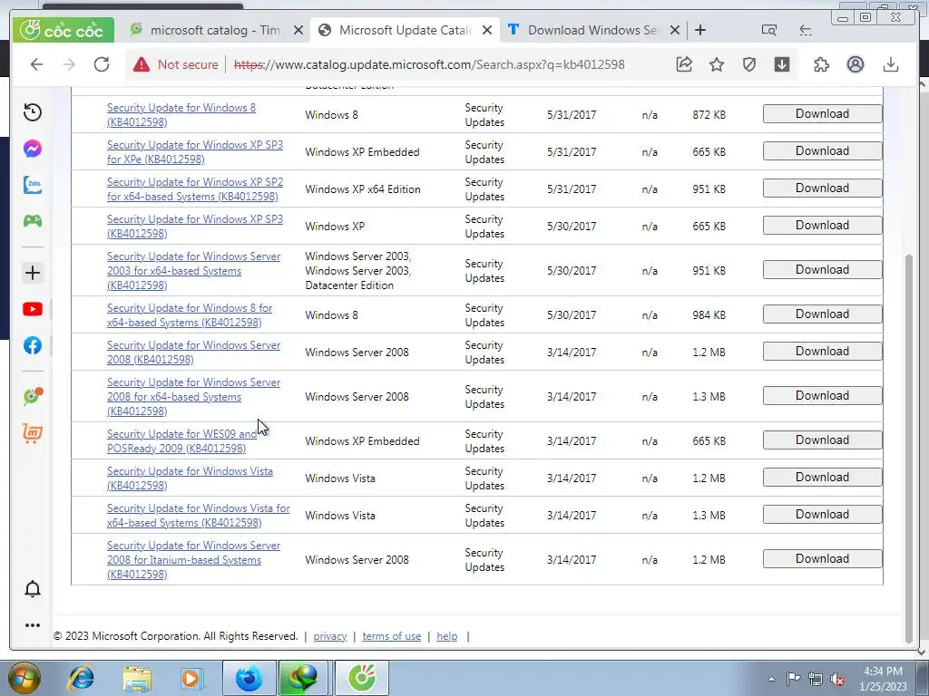Open the Coc Coc icon with red notification dot
Viewport: 929px width, 696px height.
coord(33,396)
